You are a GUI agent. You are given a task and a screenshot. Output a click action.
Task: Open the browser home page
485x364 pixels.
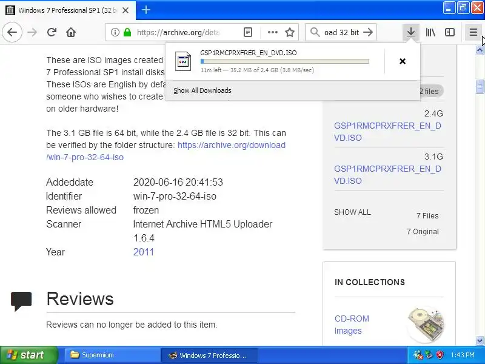(x=71, y=32)
